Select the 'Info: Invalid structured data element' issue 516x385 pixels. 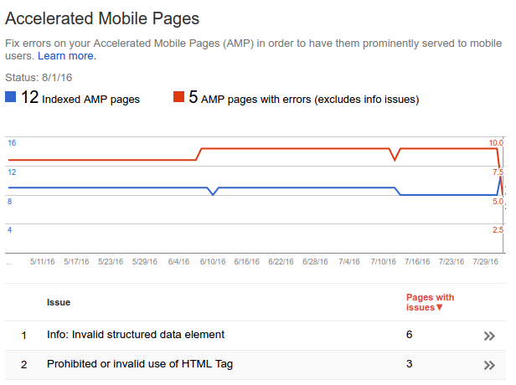click(136, 335)
